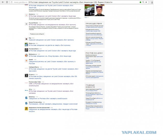Viewport: 163px width, 140px height.
Task: Open downloads via the download arrow icon
Action: [152, 2]
